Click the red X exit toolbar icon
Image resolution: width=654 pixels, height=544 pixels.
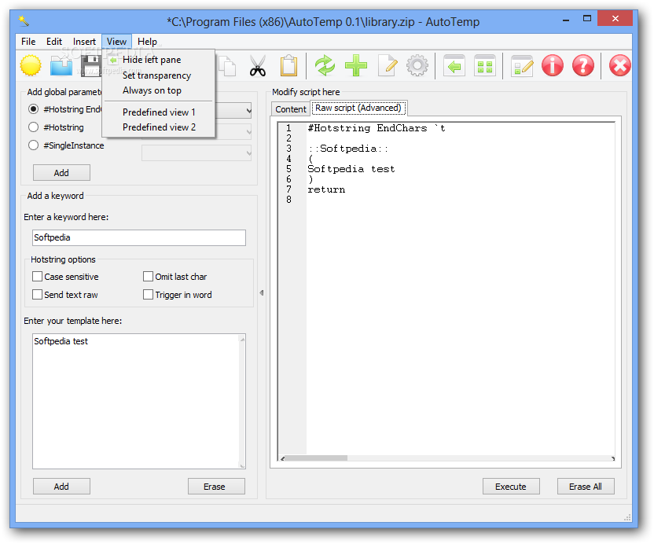pos(619,65)
